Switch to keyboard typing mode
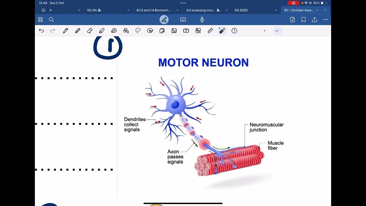Image resolution: width=366 pixels, height=206 pixels. click(183, 19)
